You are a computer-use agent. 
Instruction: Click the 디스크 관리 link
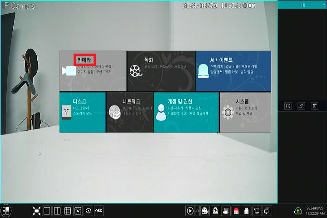click(81, 108)
